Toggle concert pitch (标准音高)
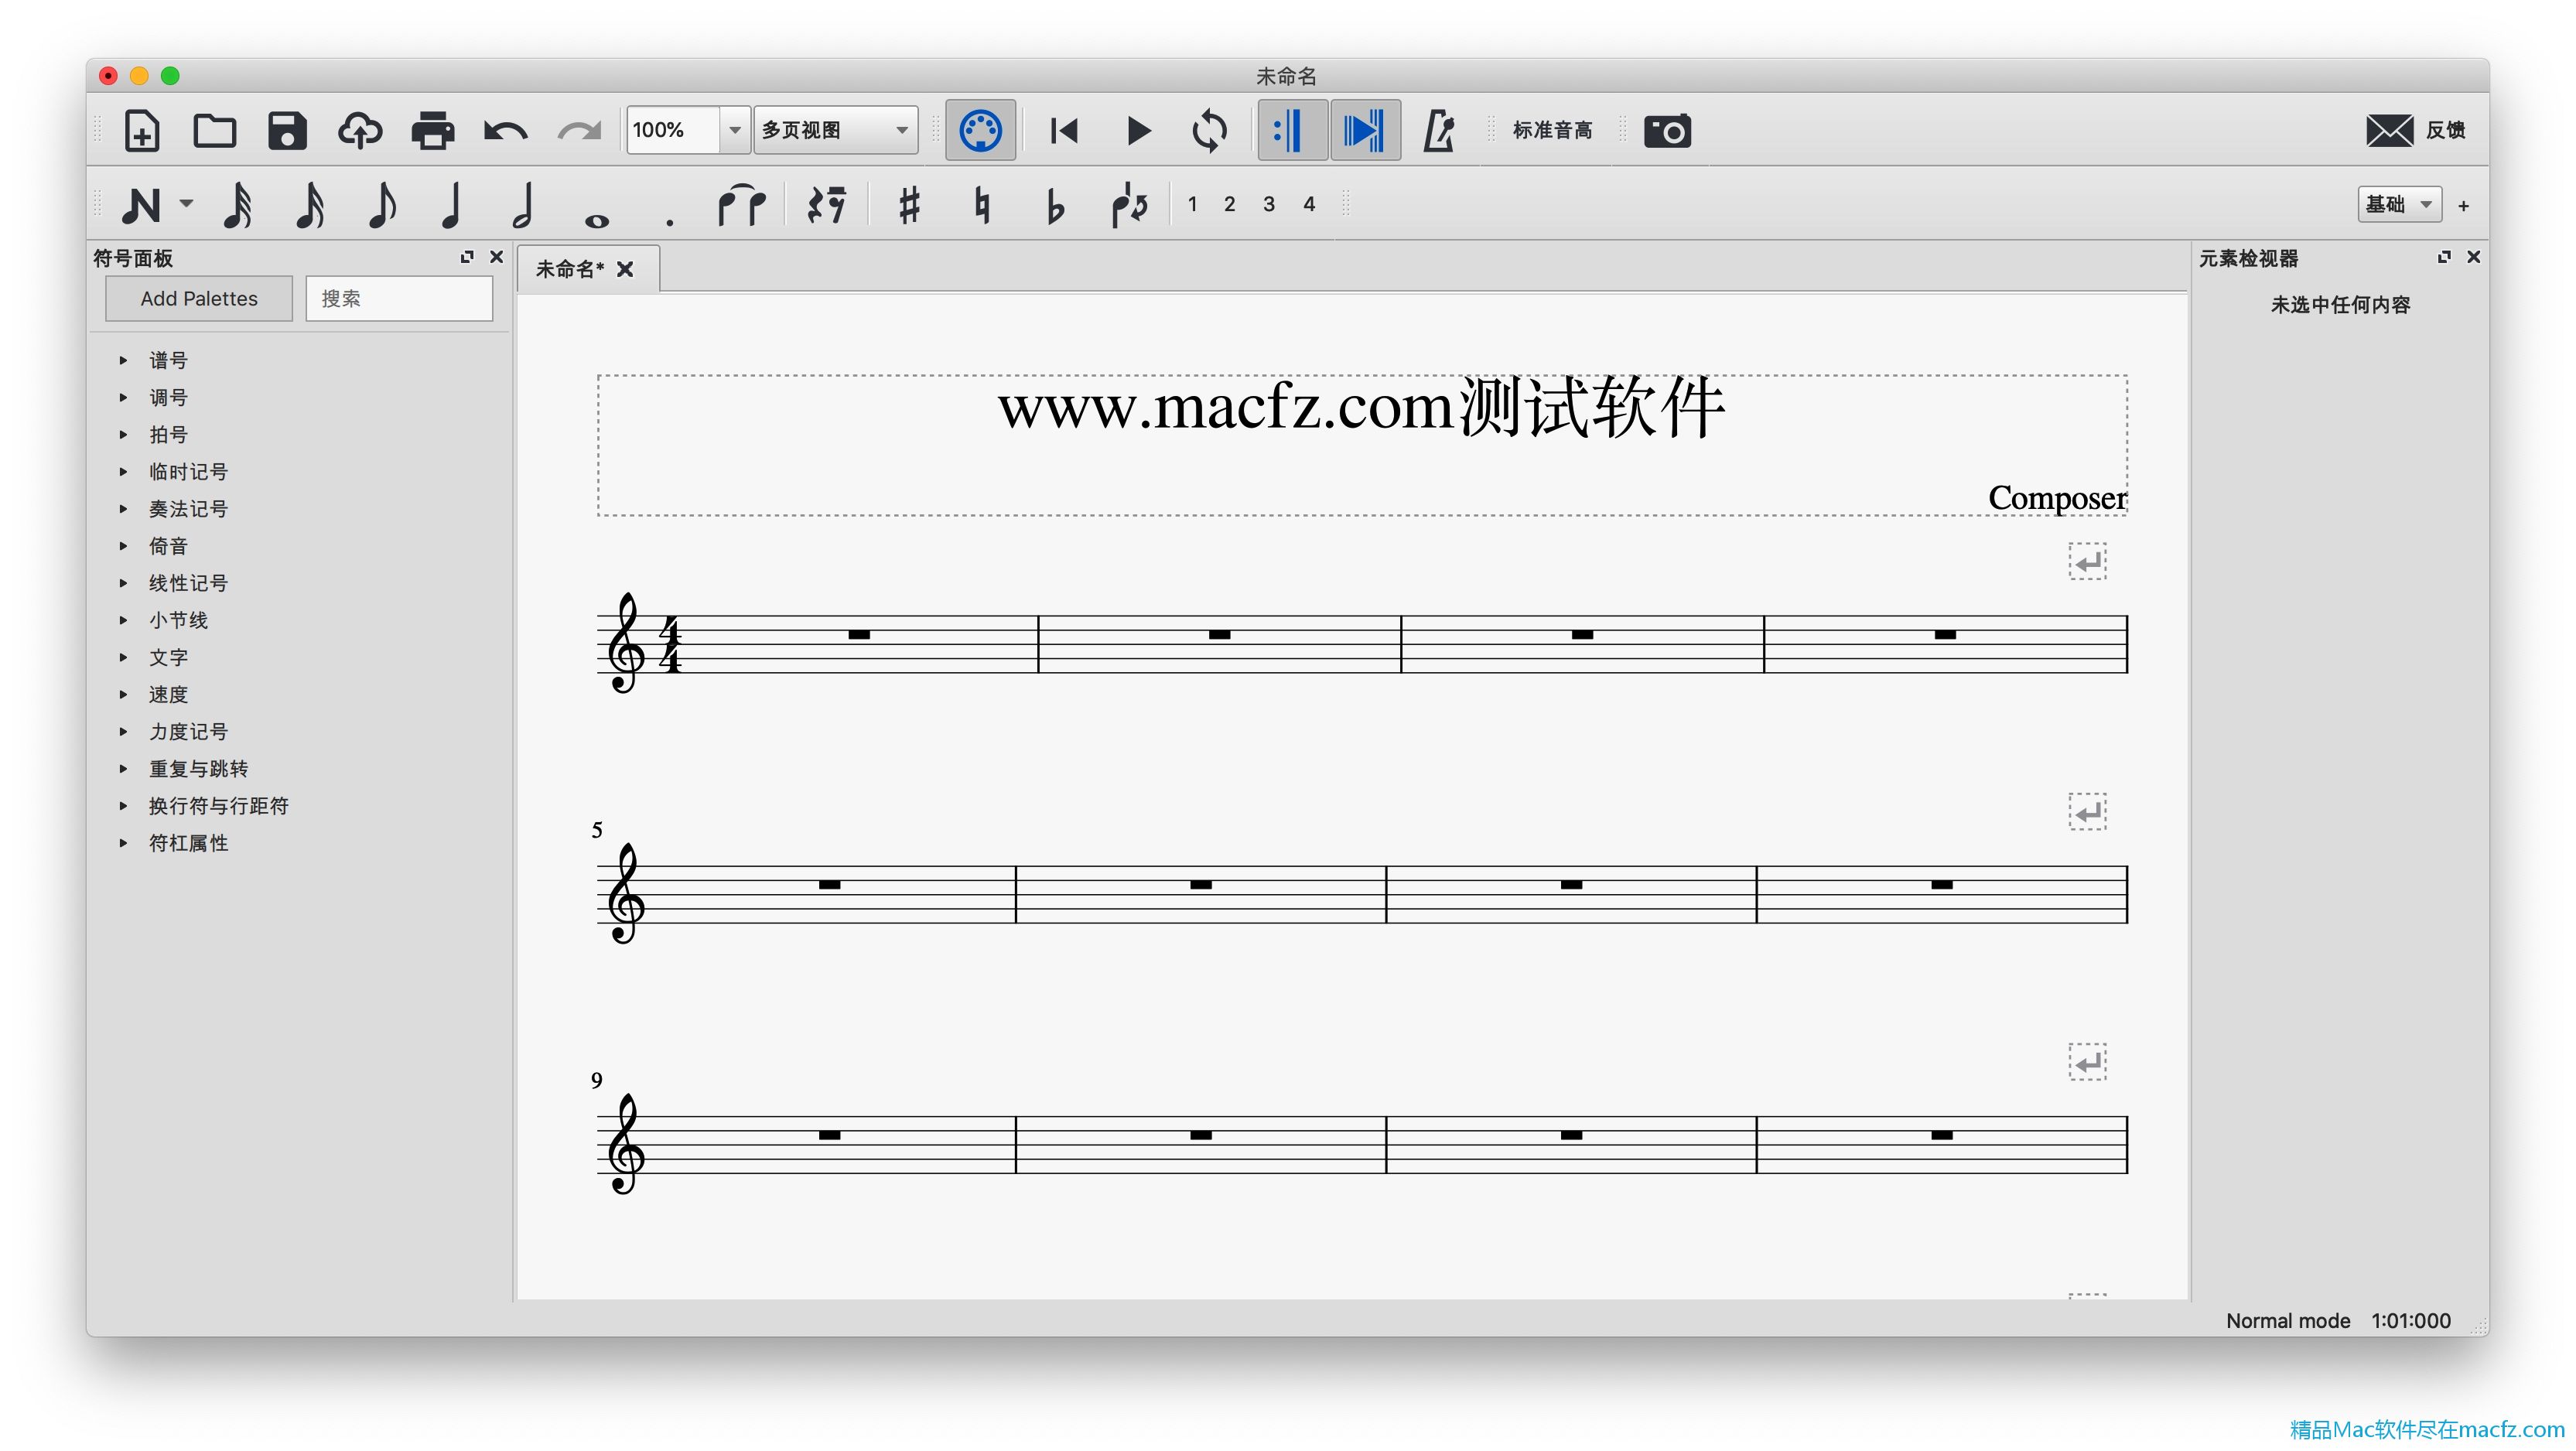The image size is (2576, 1451). 1552,130
